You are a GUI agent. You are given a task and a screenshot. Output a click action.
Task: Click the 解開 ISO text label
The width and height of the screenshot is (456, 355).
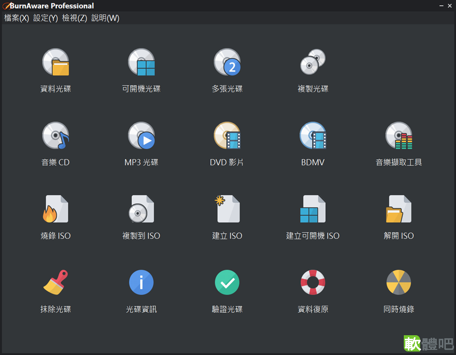pos(399,236)
